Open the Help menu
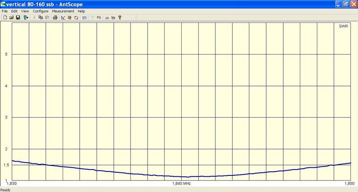 click(x=81, y=11)
